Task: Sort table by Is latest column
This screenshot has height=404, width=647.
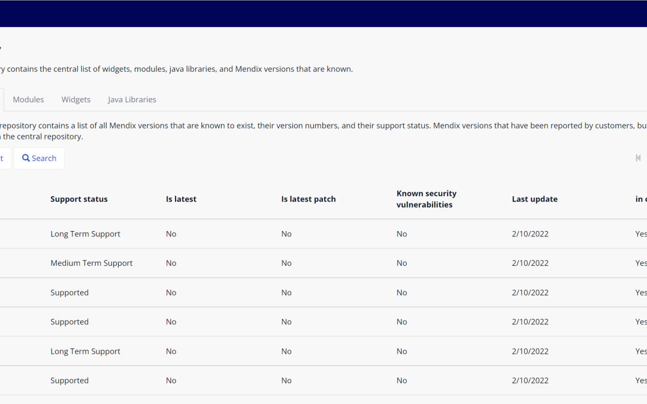Action: pyautogui.click(x=181, y=199)
